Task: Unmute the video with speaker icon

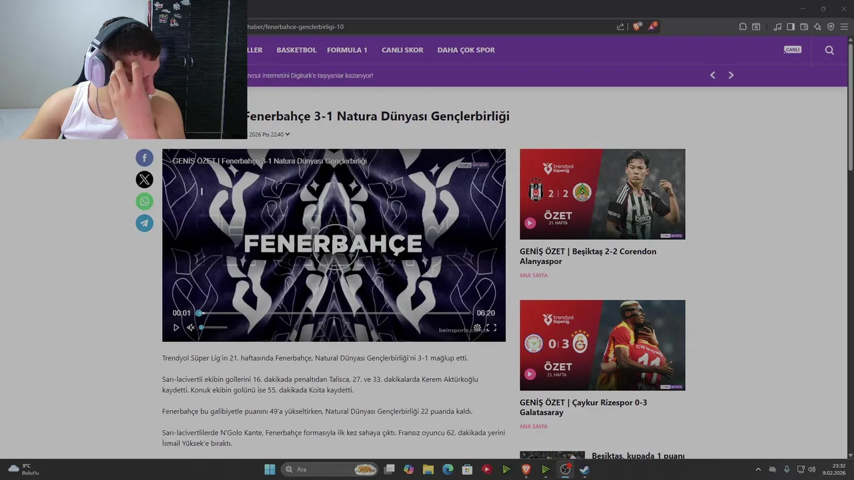Action: tap(190, 327)
